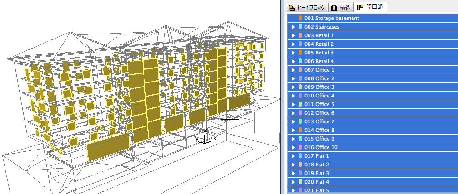Click the crosshair cursor marker in 3D view
Image resolution: width=458 pixels, height=194 pixels.
coord(229,119)
